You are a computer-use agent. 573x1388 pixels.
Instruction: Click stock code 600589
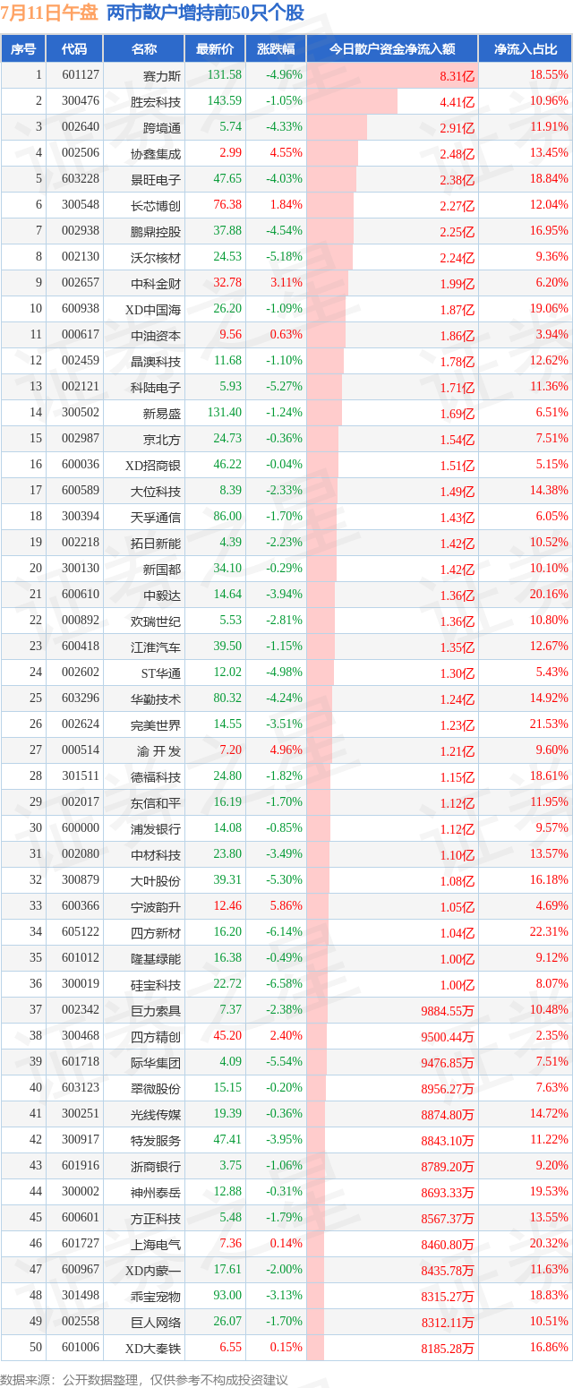click(x=81, y=491)
